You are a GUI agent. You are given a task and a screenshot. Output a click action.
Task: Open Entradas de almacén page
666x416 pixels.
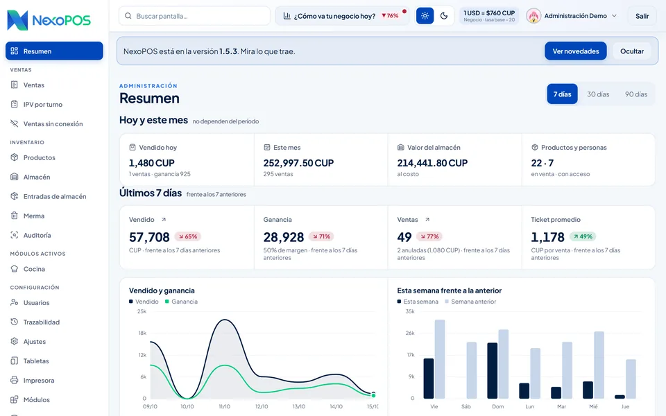tap(54, 196)
